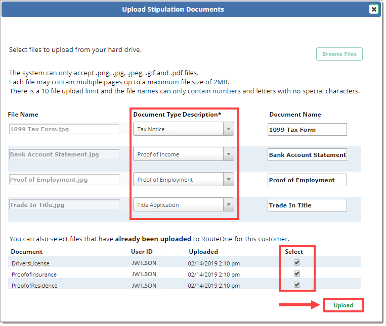Select the Bank Account Statement.jpg file name box
Image resolution: width=386 pixels, height=326 pixels.
(x=64, y=154)
